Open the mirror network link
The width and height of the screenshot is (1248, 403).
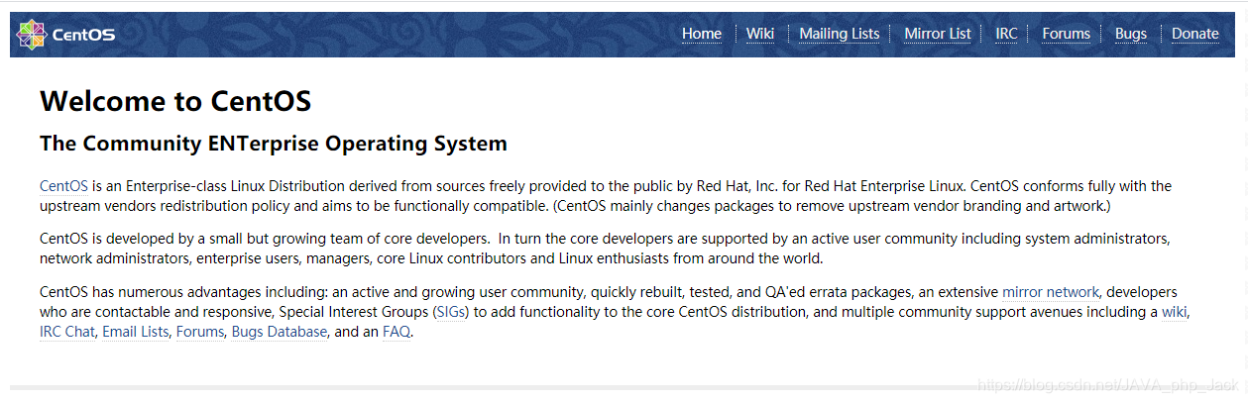[x=1051, y=292]
